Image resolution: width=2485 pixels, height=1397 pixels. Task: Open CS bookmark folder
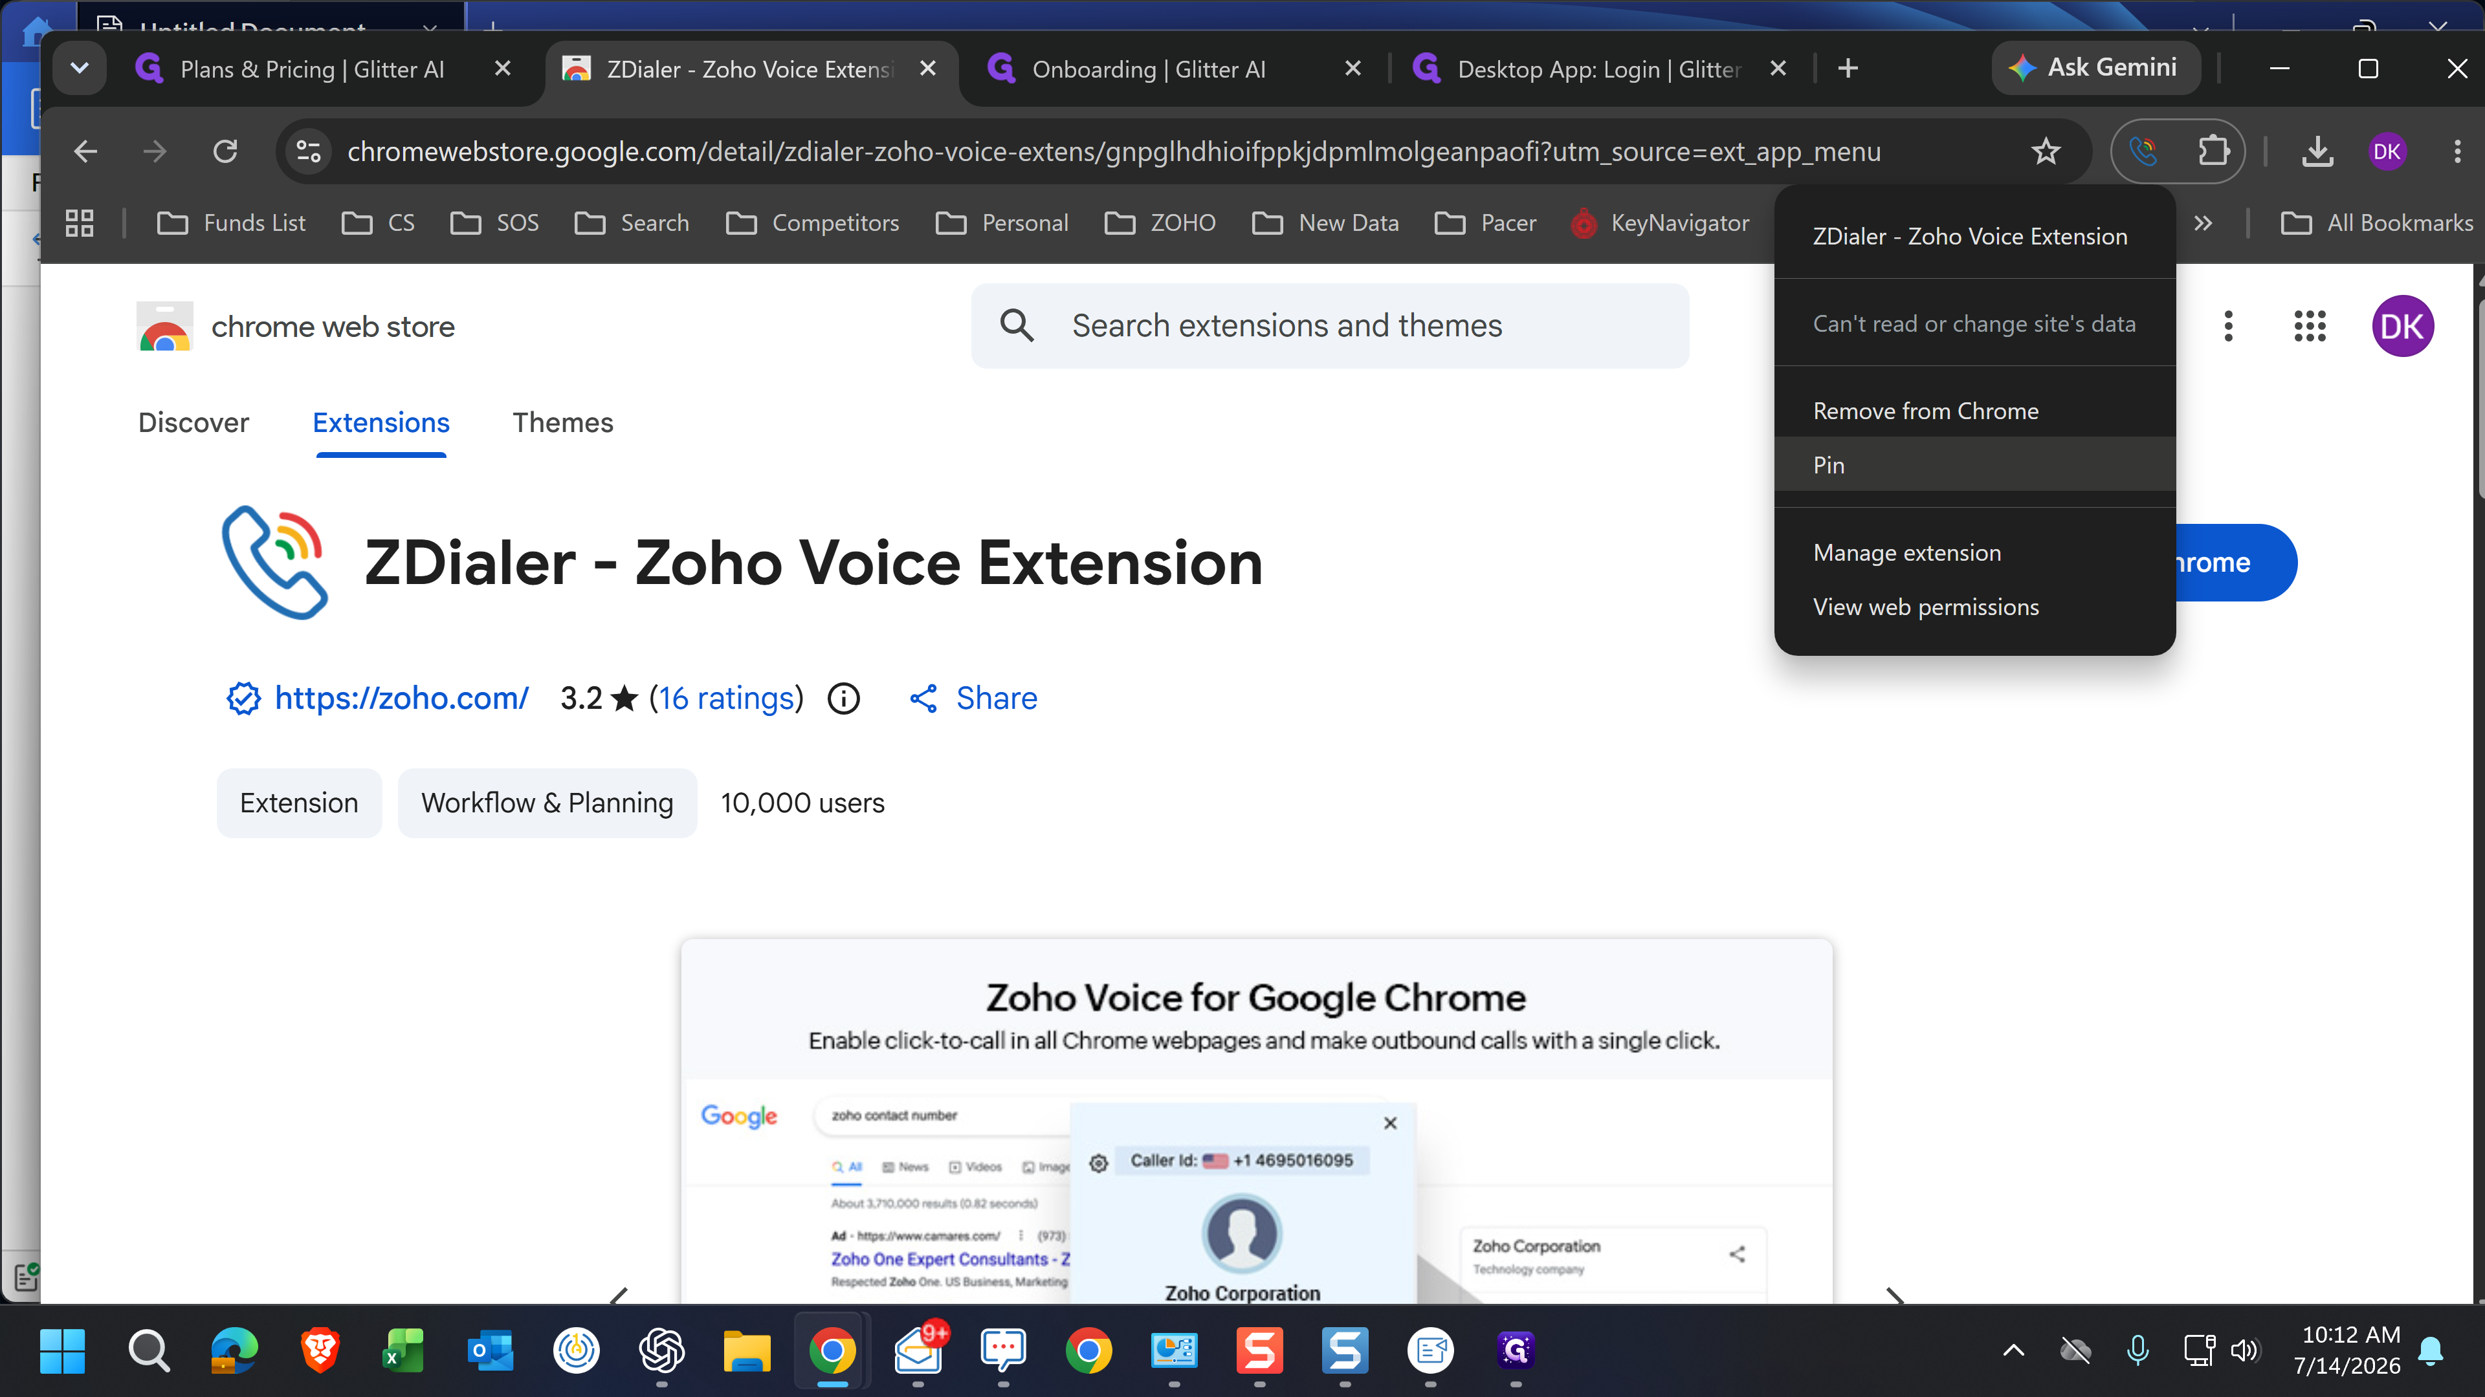click(378, 222)
